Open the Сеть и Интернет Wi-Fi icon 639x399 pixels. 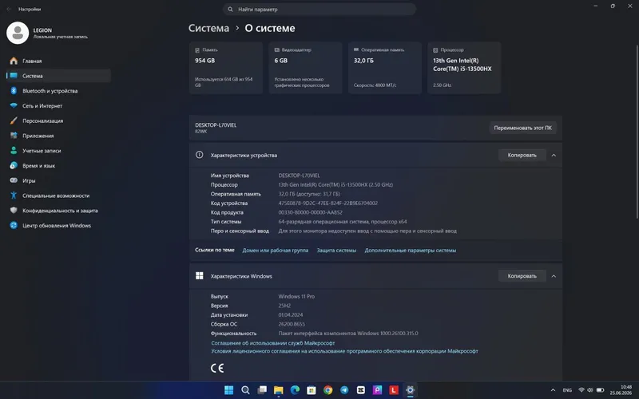14,106
